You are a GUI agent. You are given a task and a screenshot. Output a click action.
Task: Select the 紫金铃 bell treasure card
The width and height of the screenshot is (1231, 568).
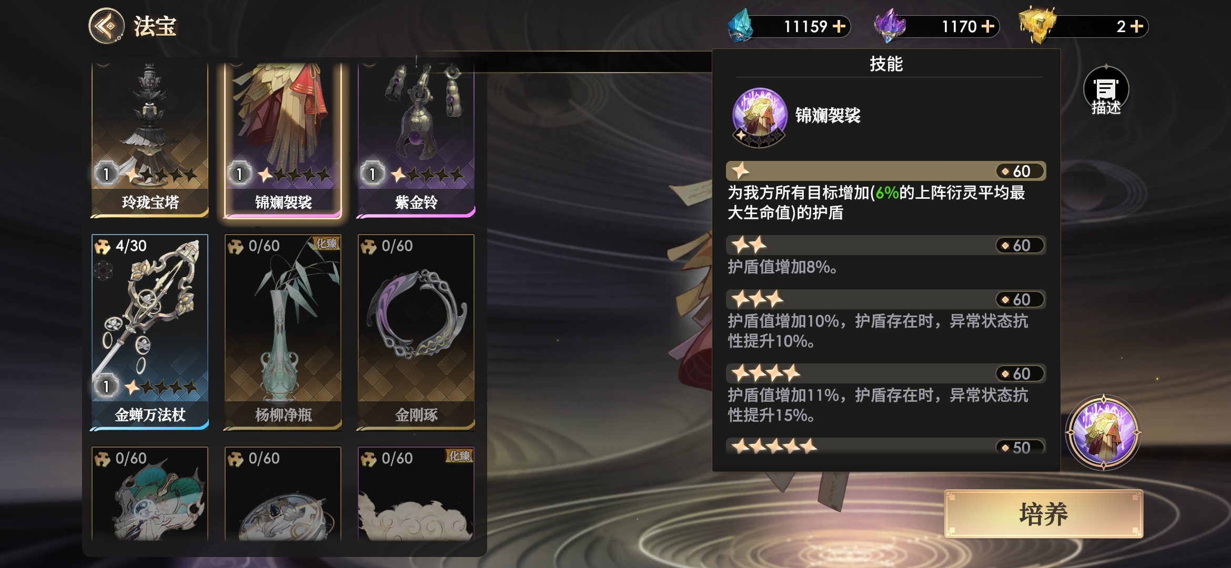(x=416, y=139)
